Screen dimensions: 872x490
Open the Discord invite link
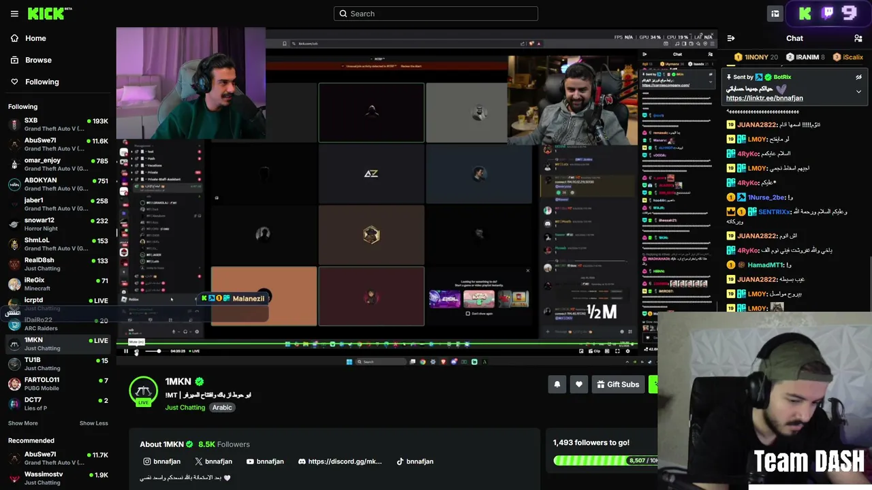(x=340, y=461)
